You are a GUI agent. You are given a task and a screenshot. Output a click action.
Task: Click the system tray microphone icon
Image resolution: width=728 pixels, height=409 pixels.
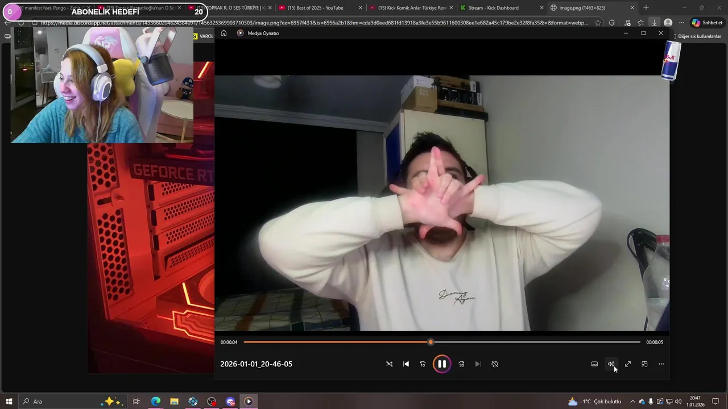tap(651, 402)
